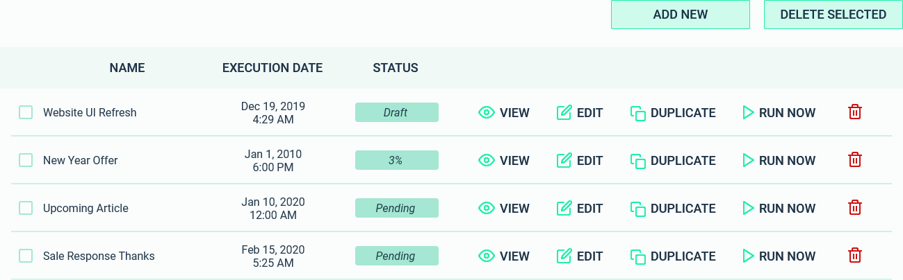This screenshot has width=903, height=280.
Task: Edit the Upcoming Article entry
Action: (x=580, y=208)
